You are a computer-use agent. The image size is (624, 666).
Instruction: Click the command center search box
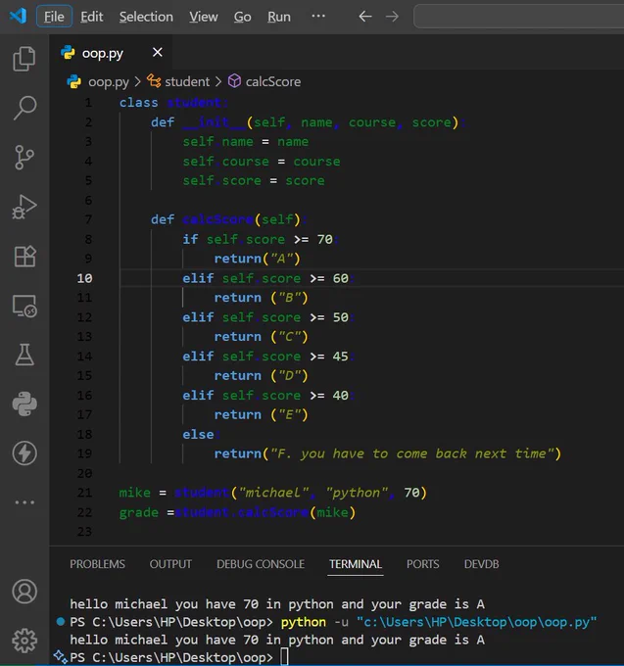coord(518,17)
